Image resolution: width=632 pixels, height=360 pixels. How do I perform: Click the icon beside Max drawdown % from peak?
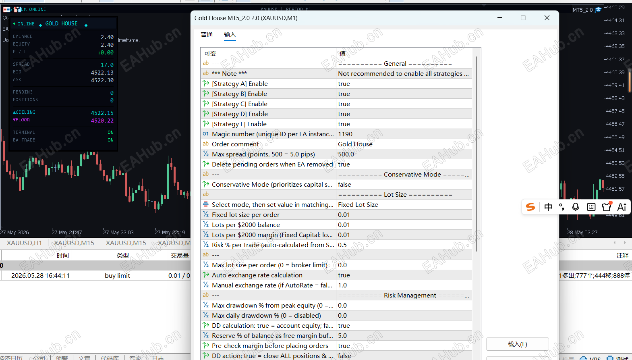click(206, 305)
